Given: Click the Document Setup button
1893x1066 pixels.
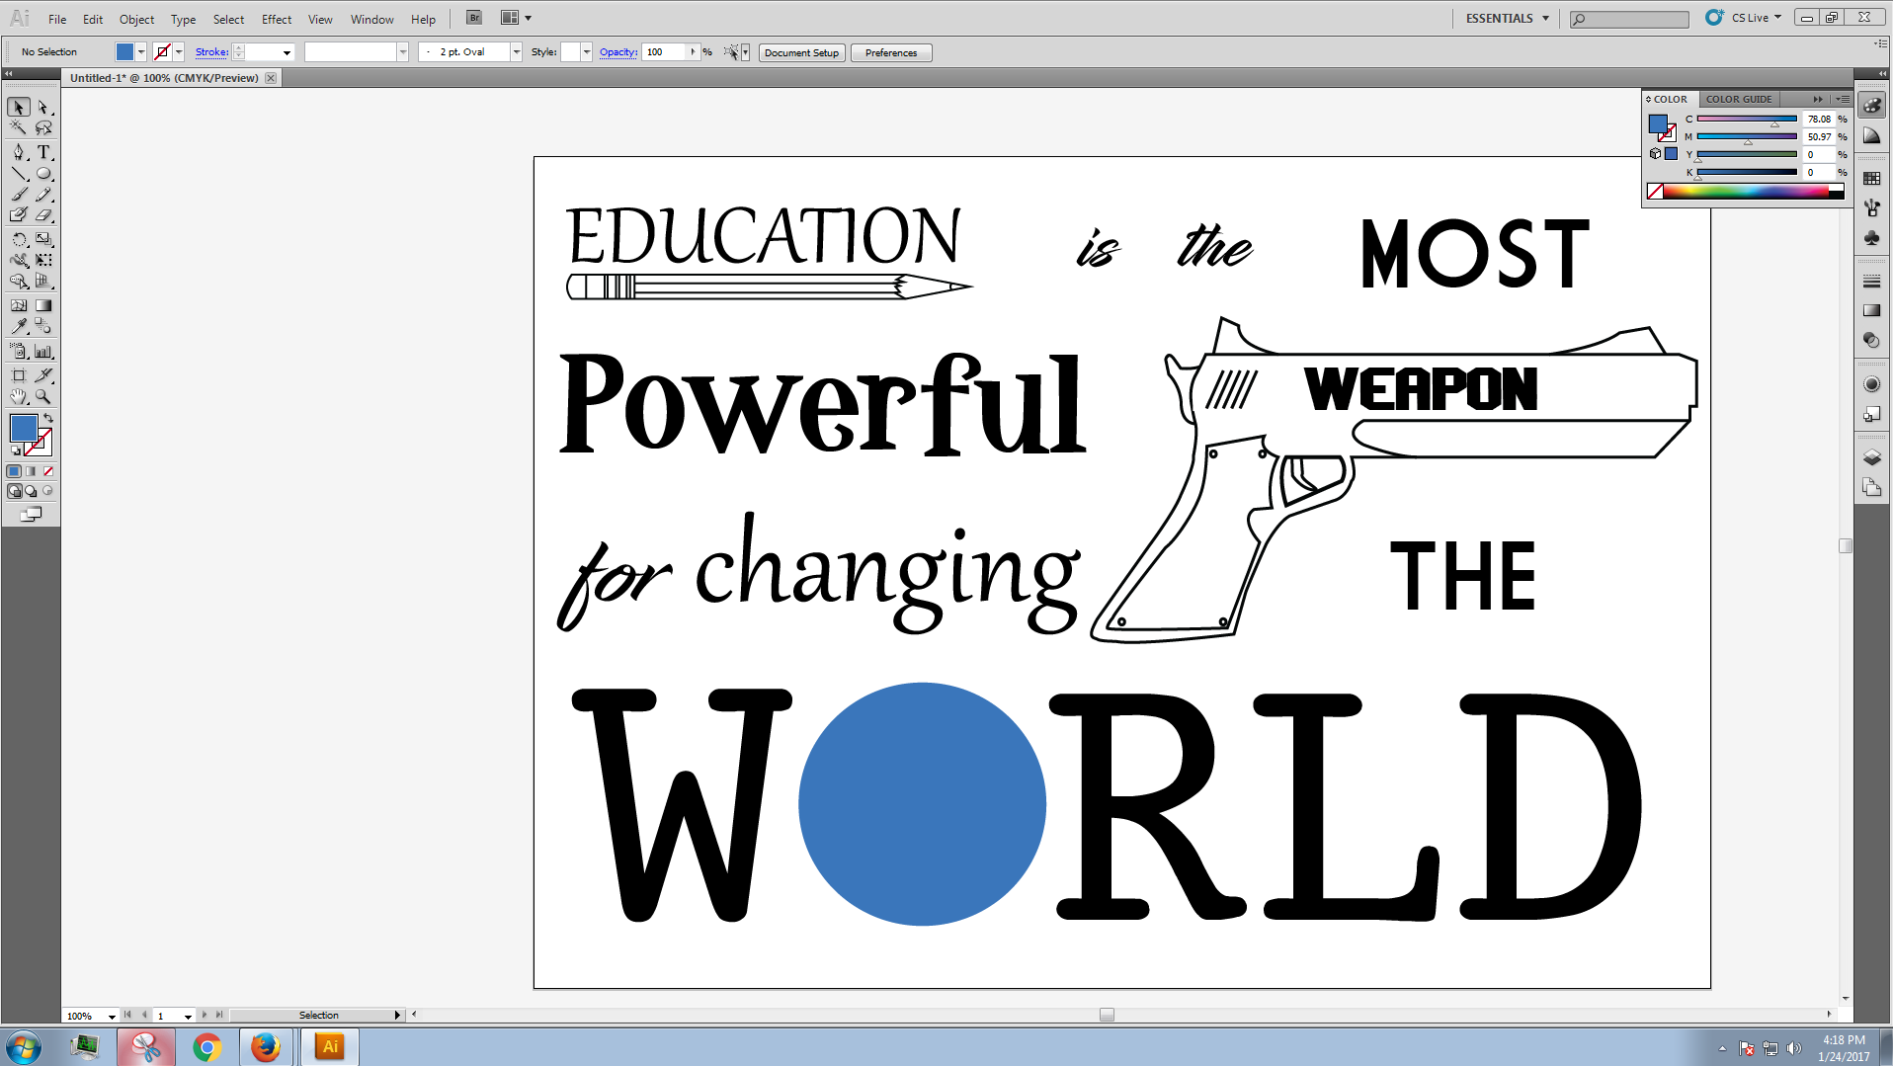Looking at the screenshot, I should pos(801,52).
